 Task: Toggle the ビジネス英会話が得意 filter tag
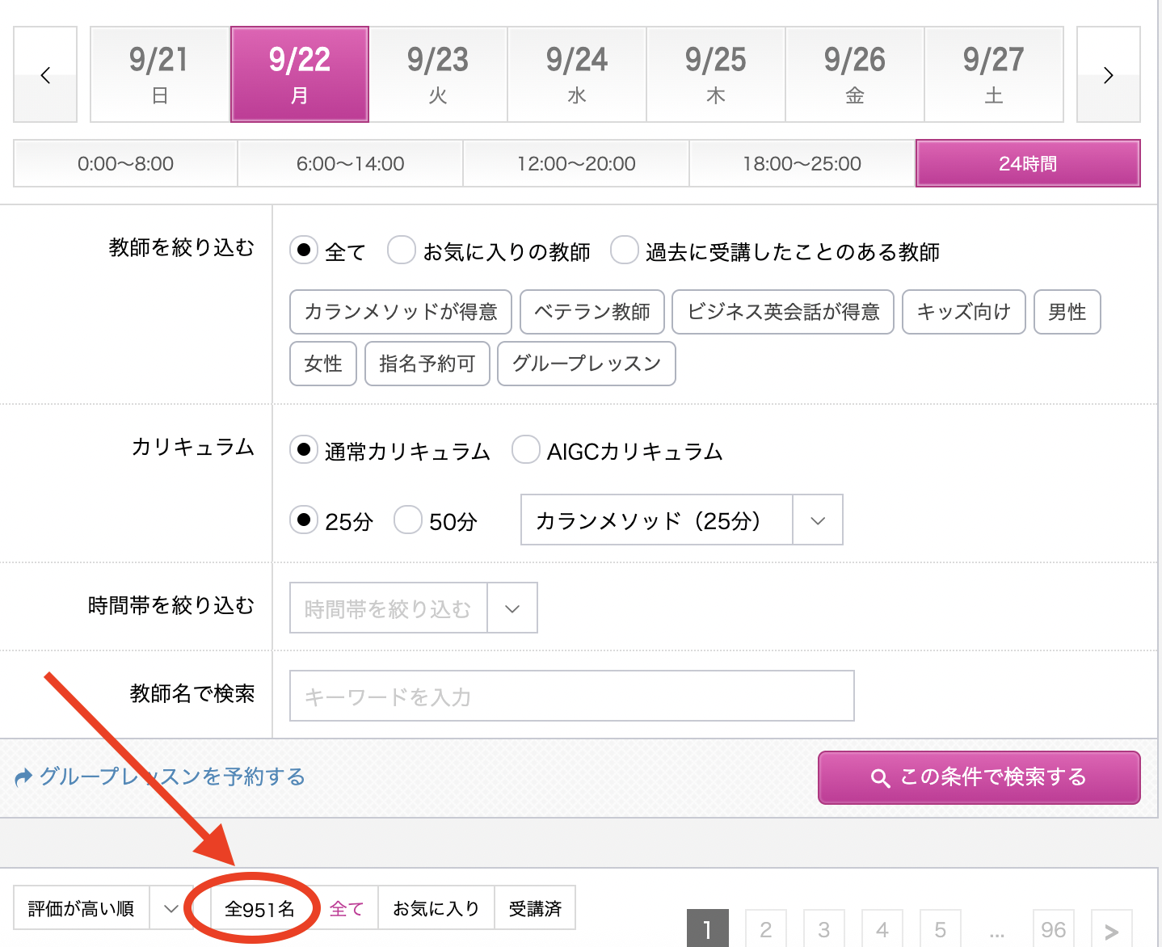tap(782, 312)
